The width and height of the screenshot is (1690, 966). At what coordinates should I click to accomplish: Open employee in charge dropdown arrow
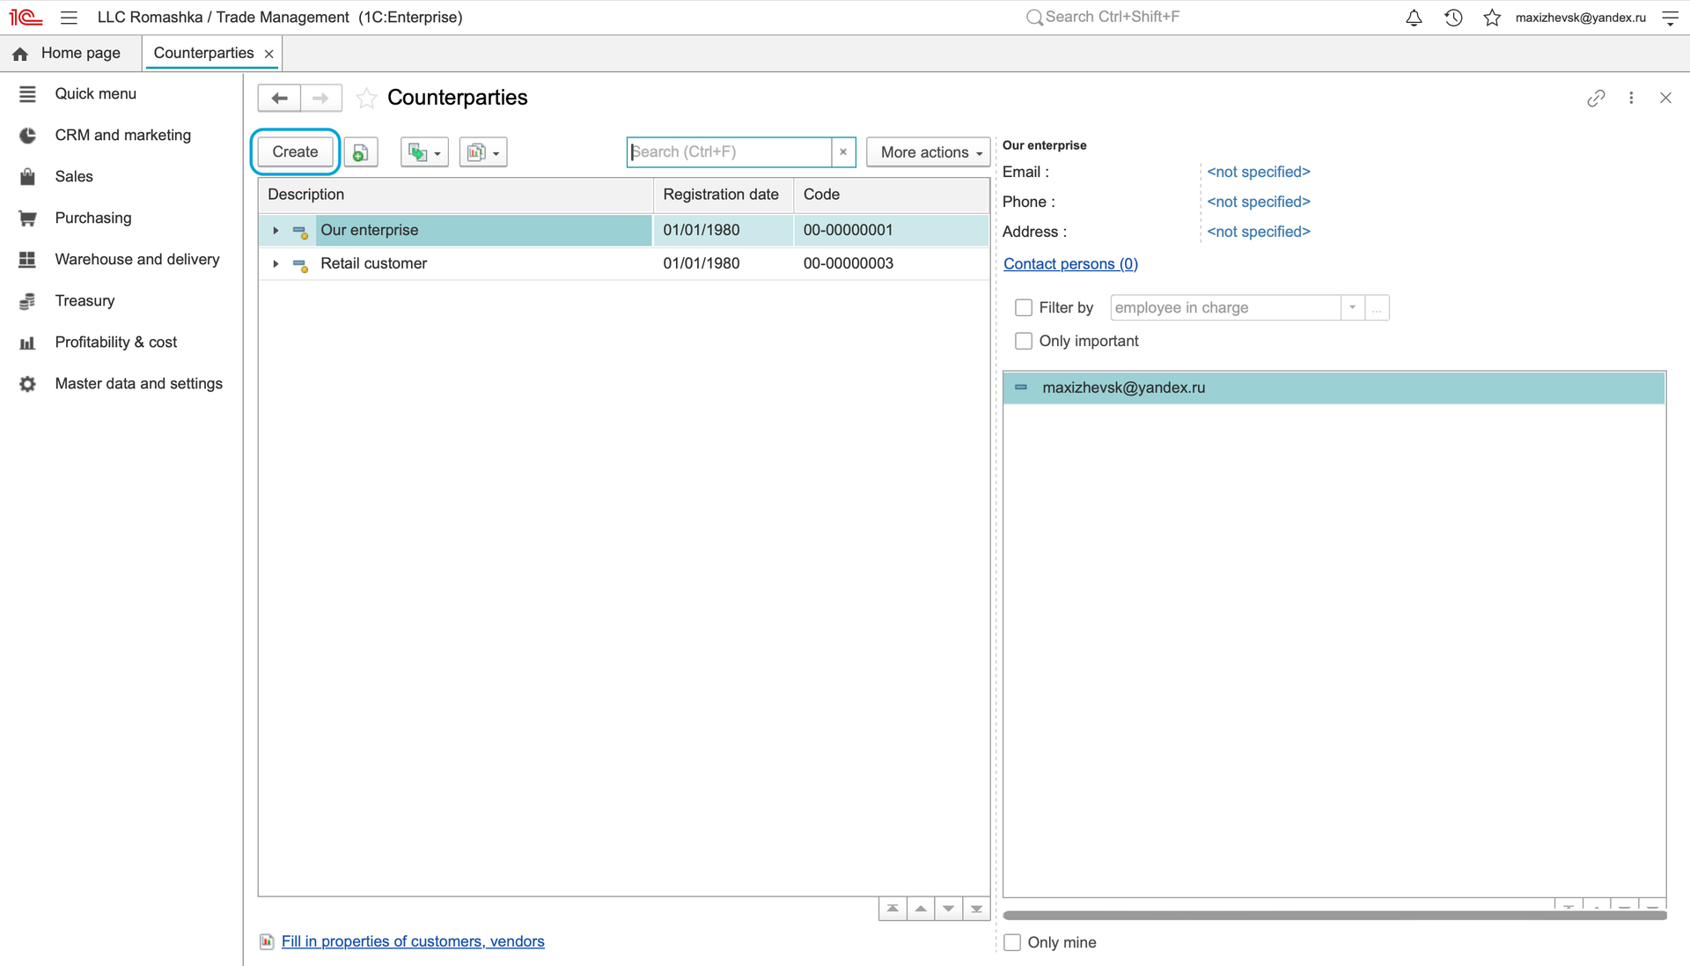(1352, 307)
